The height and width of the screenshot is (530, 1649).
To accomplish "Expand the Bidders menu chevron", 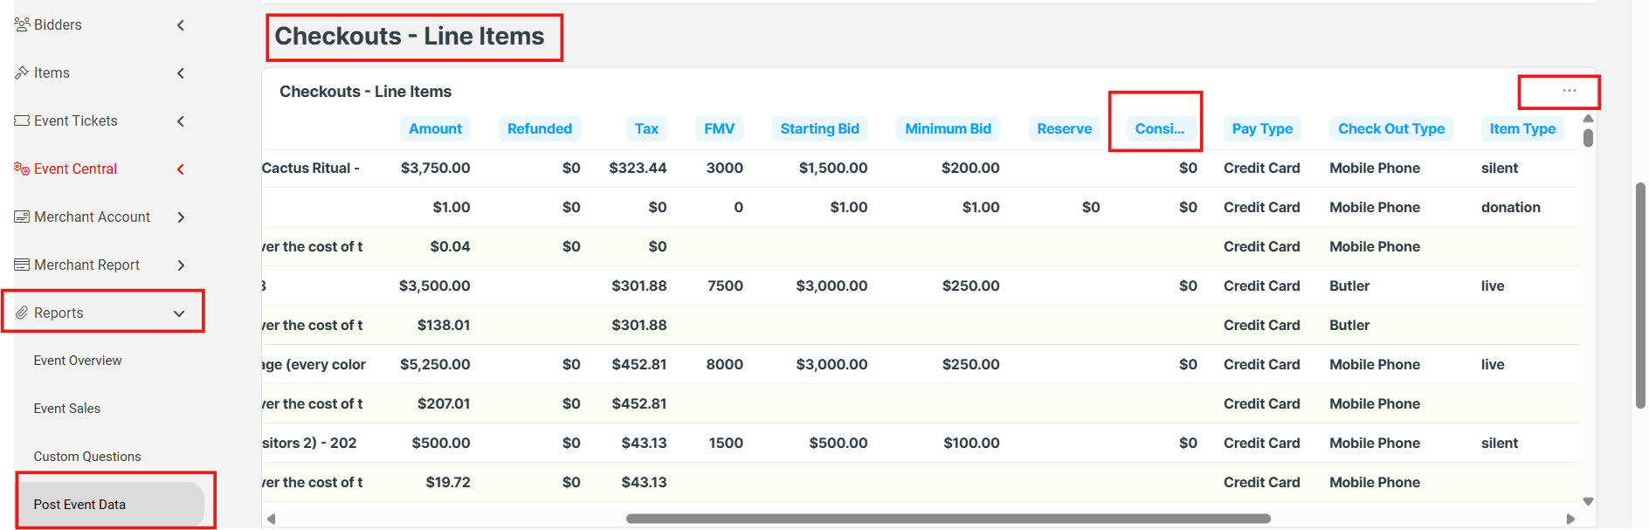I will [181, 25].
